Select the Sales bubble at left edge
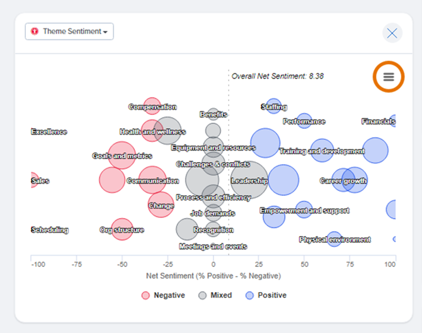 click(33, 181)
